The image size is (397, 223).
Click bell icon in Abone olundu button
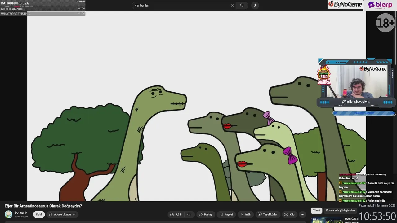point(51,214)
